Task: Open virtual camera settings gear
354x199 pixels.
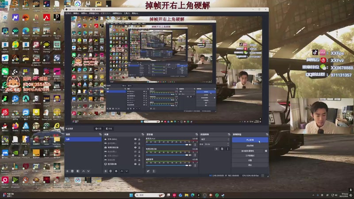Action: (x=266, y=151)
